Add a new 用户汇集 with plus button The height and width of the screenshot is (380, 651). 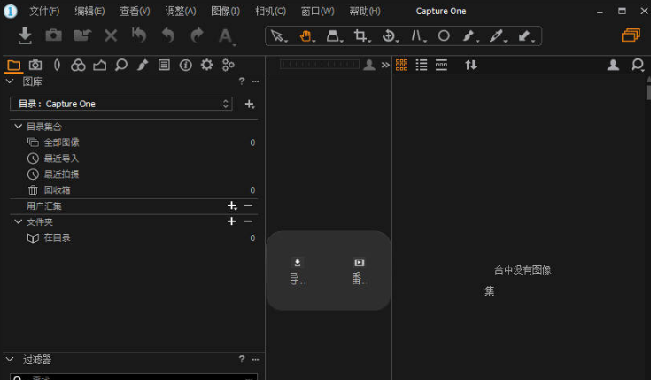232,206
